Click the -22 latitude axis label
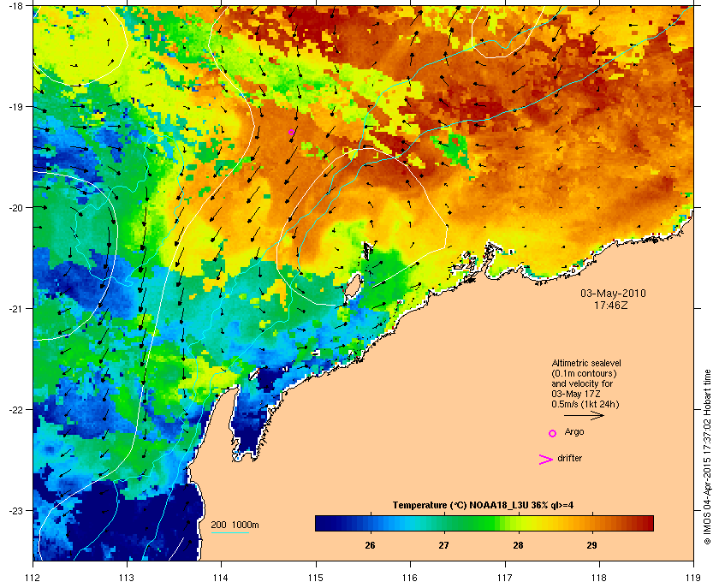The height and width of the screenshot is (582, 719). pyautogui.click(x=16, y=409)
